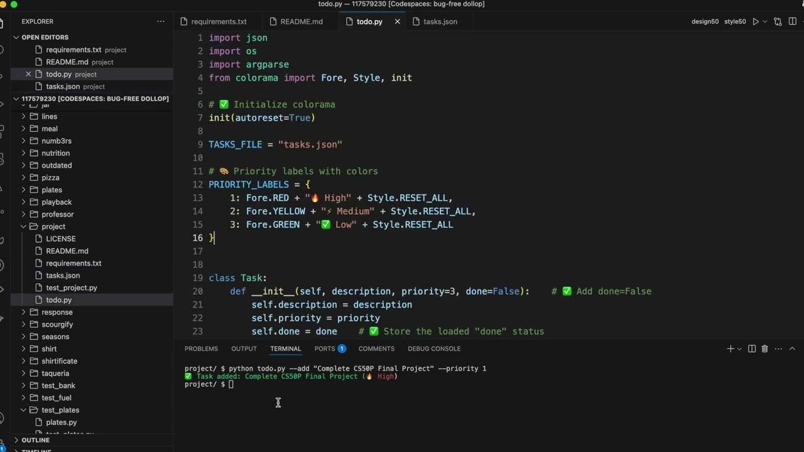Click the style50 button
Screen dimensions: 804x452
735,21
